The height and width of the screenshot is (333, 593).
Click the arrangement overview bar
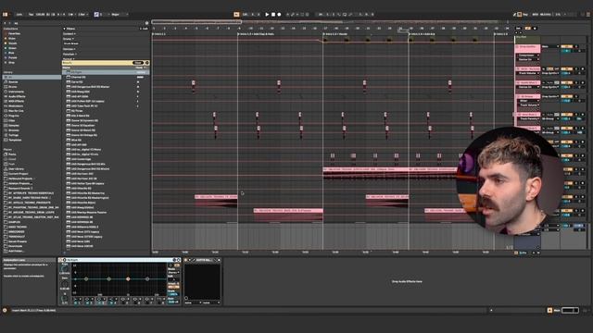pyautogui.click(x=329, y=22)
